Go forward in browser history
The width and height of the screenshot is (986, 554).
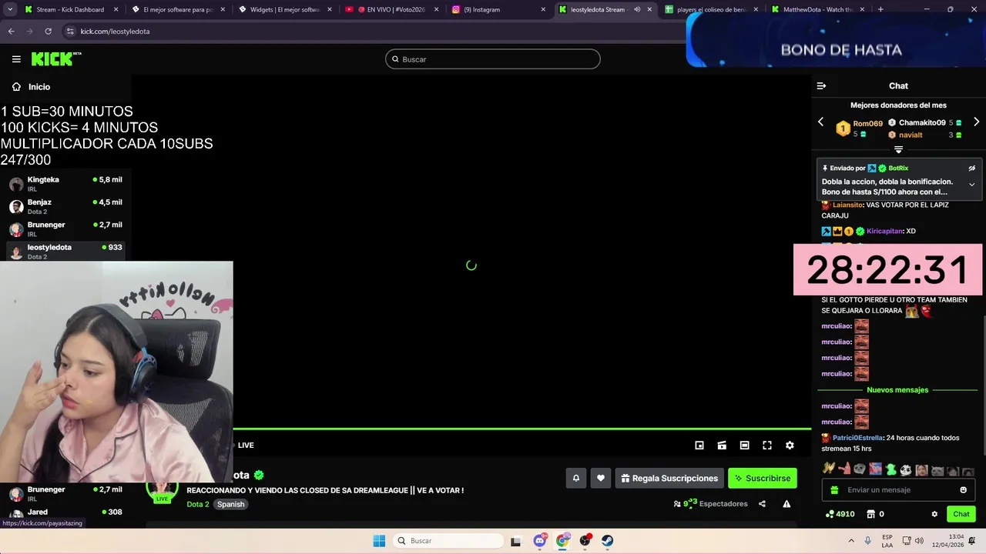tap(29, 31)
